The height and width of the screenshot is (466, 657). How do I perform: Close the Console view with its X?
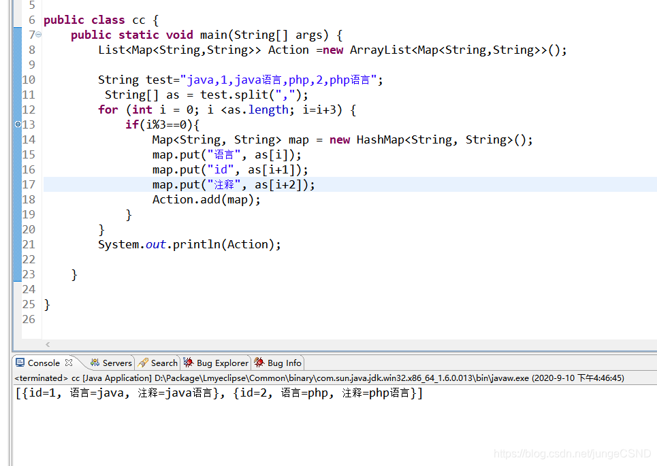click(68, 363)
